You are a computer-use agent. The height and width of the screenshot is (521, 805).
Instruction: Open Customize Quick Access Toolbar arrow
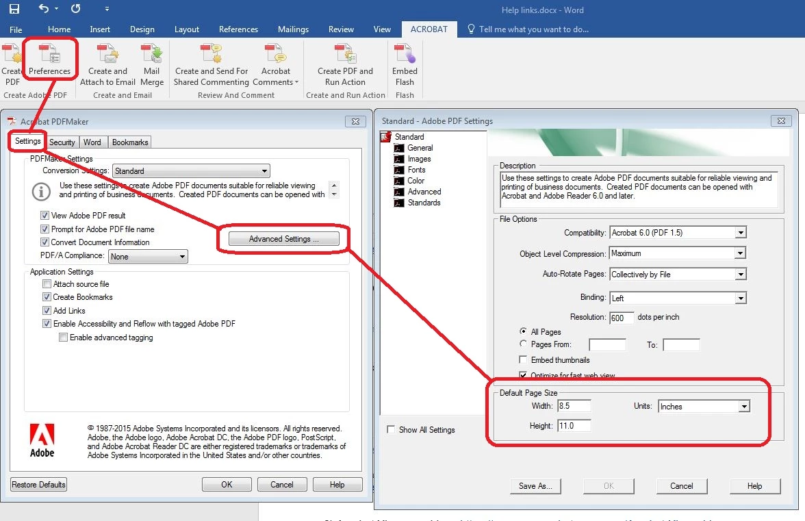click(x=107, y=9)
